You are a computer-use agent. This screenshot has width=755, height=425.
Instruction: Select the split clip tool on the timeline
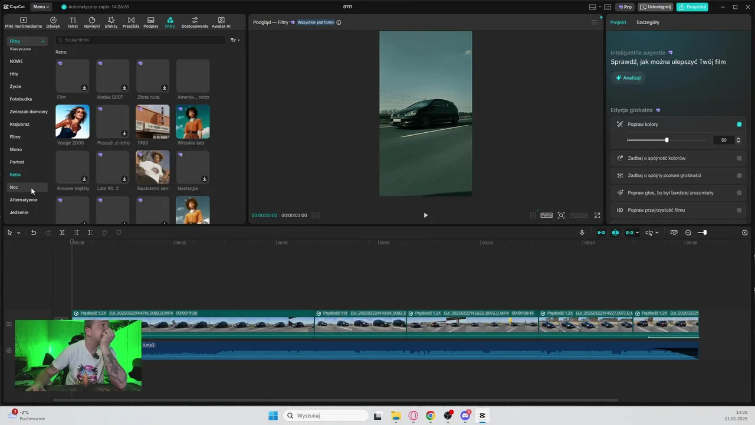62,233
